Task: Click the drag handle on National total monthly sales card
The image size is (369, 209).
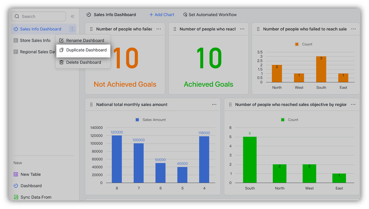Action: coord(91,104)
